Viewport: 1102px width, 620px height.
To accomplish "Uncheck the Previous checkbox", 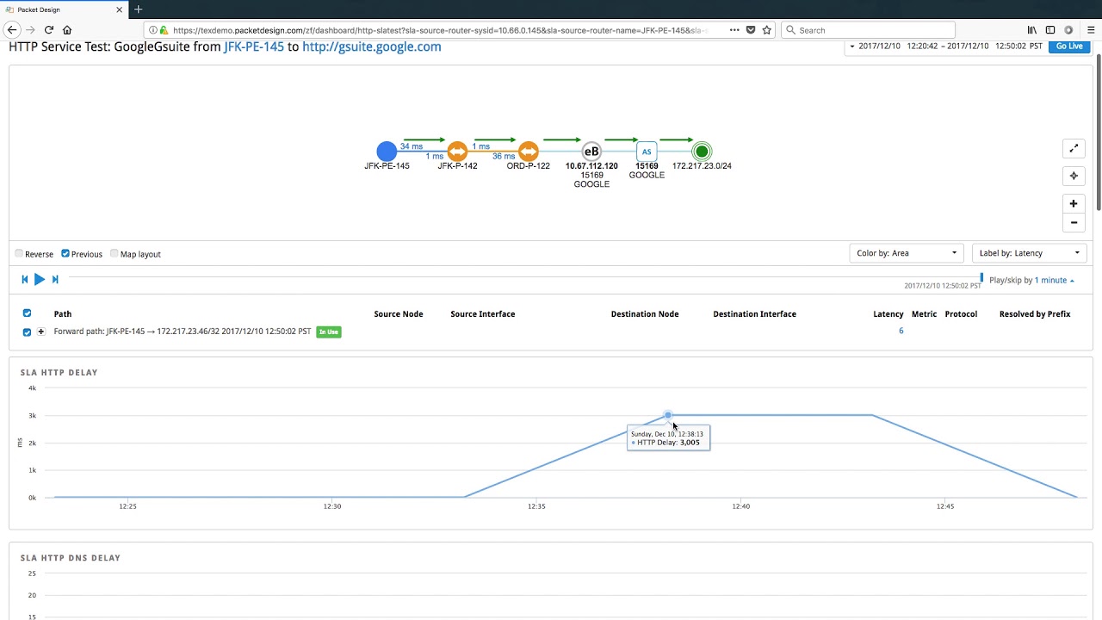I will tap(65, 253).
